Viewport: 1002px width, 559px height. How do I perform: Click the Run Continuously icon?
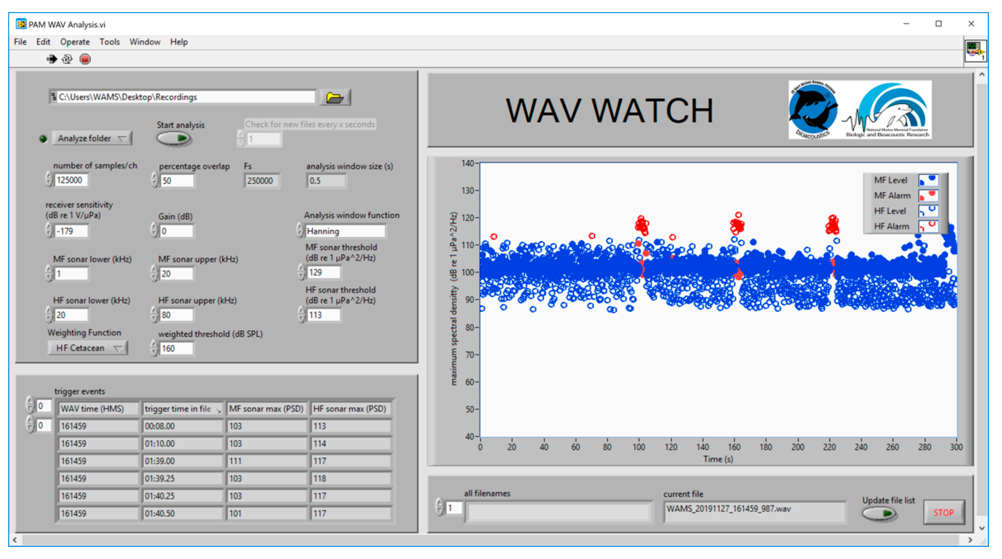tap(67, 59)
